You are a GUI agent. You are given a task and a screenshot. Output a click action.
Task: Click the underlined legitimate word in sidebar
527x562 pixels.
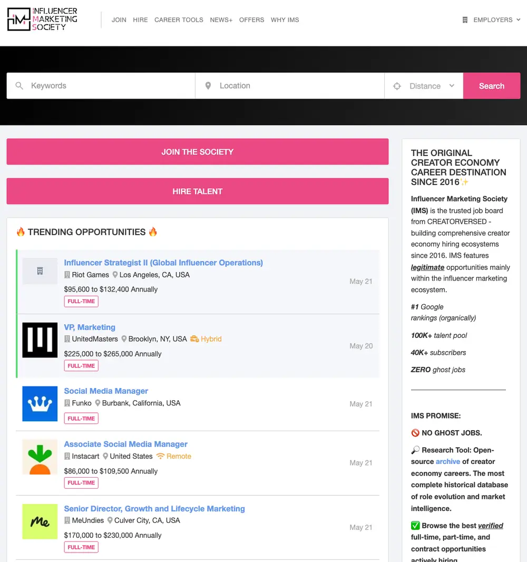point(427,267)
